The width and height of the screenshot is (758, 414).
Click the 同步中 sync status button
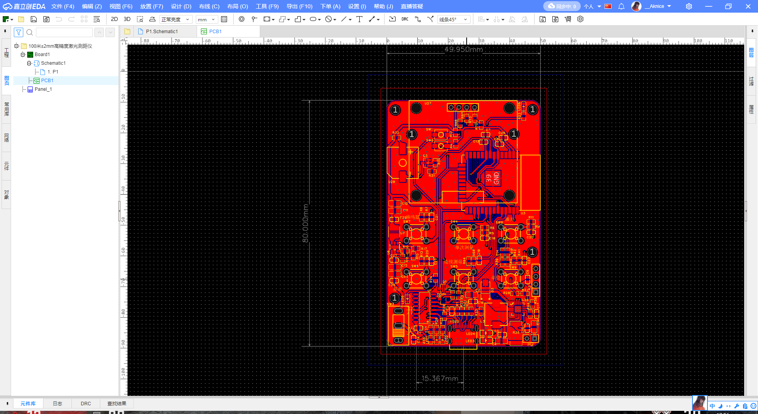click(x=562, y=6)
